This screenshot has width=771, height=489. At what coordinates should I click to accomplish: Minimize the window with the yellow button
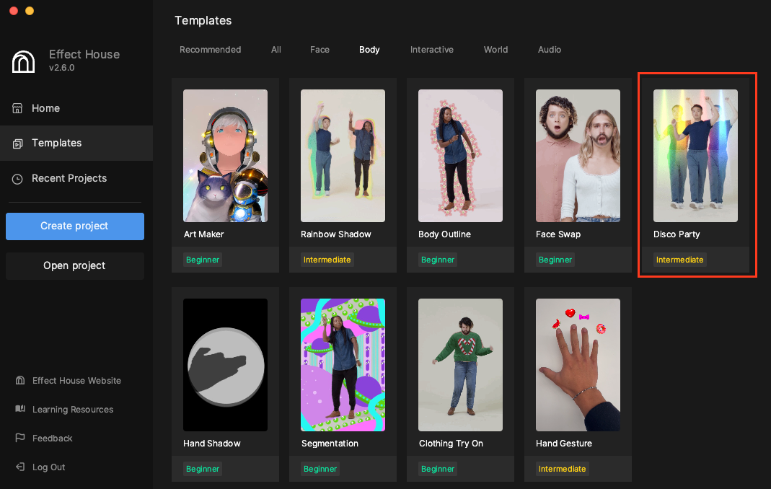click(30, 11)
